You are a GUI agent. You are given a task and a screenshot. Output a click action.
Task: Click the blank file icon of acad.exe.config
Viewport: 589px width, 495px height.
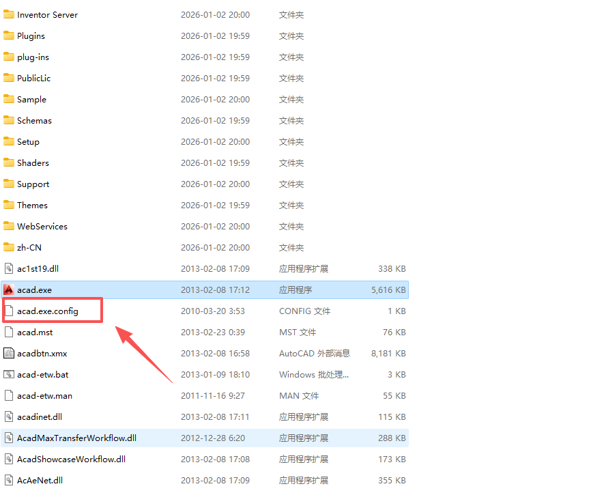point(9,311)
